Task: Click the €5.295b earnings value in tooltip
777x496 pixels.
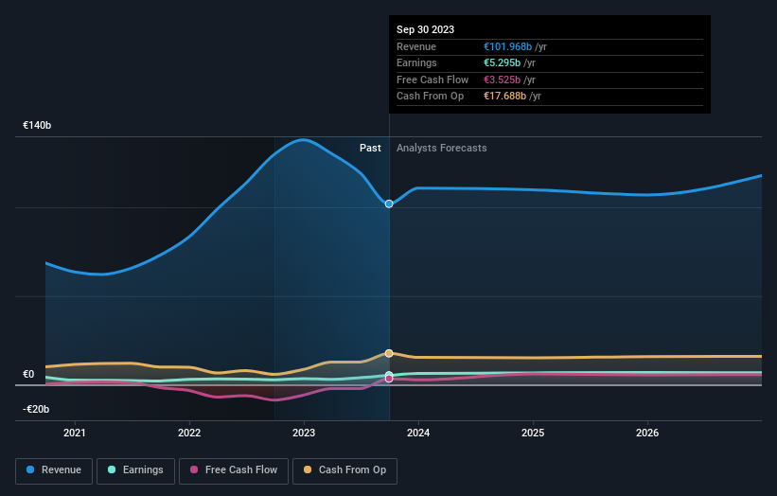Action: coord(502,62)
